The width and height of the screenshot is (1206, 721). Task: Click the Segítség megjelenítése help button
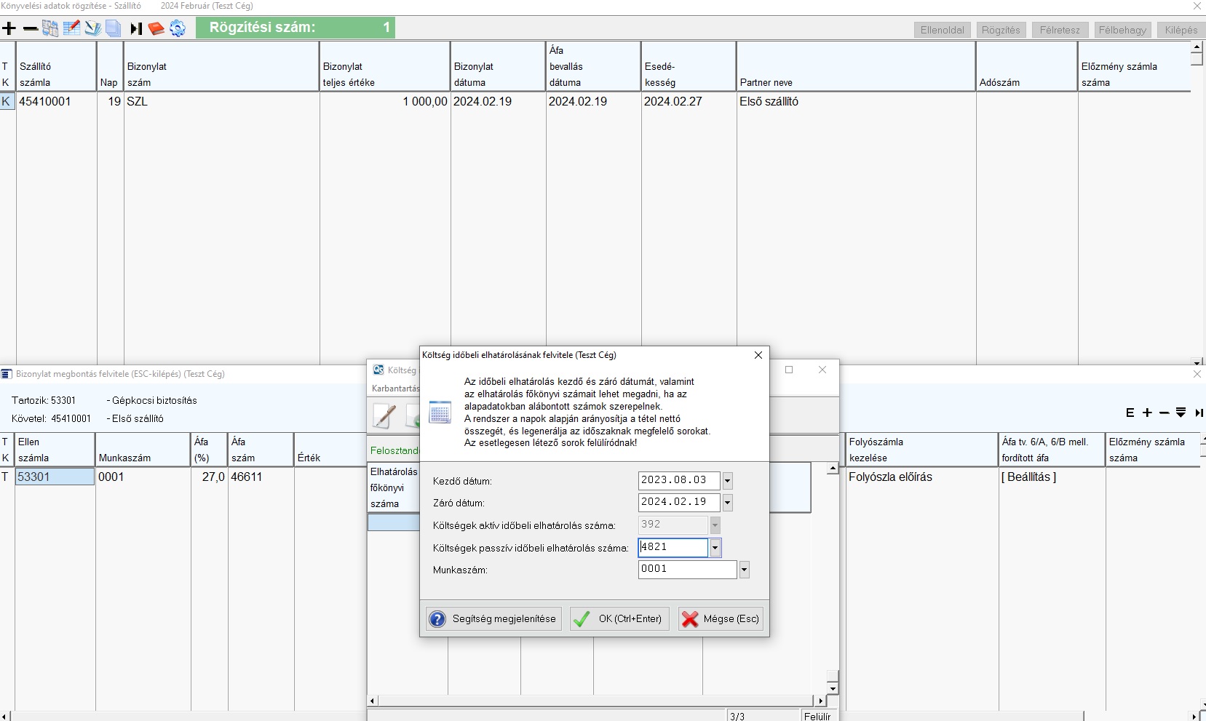(493, 618)
